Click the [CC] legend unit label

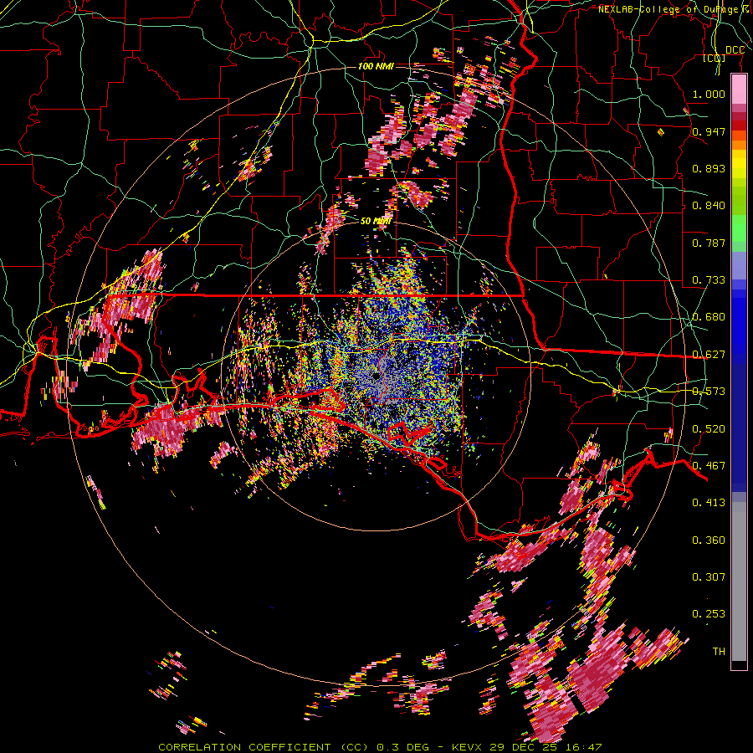click(715, 59)
